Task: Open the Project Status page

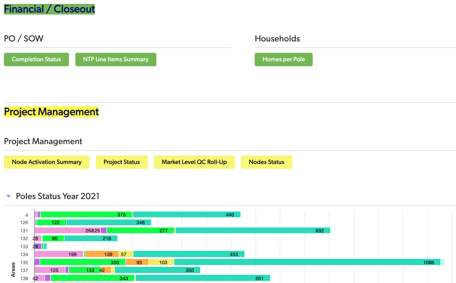Action: click(x=122, y=162)
